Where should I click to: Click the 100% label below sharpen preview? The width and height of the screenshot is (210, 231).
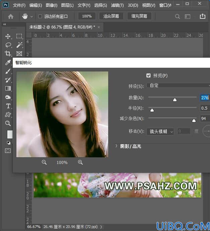62,163
